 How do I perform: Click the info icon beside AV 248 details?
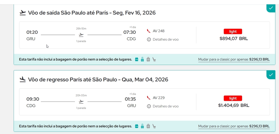(x=149, y=39)
